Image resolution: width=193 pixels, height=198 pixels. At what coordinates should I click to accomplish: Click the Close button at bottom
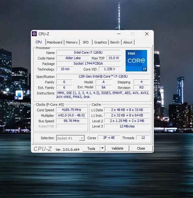coord(141,148)
